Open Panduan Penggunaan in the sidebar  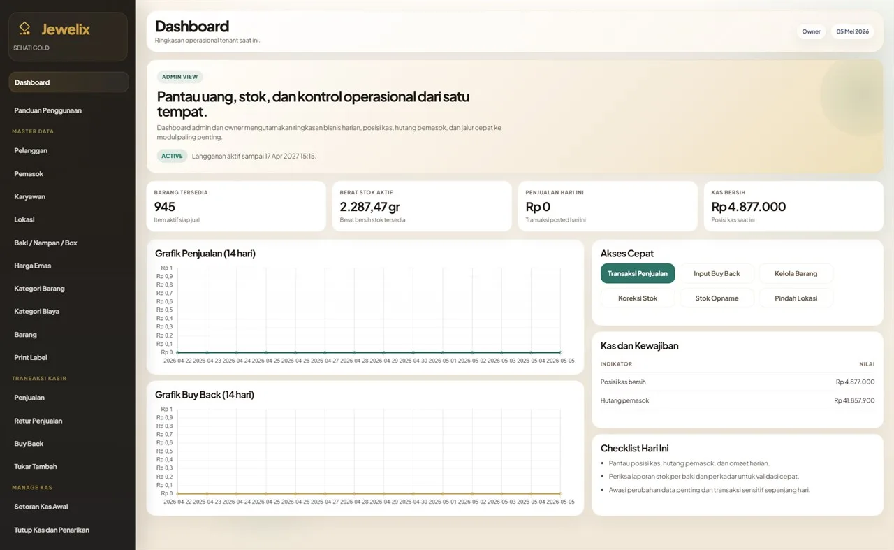pos(68,110)
